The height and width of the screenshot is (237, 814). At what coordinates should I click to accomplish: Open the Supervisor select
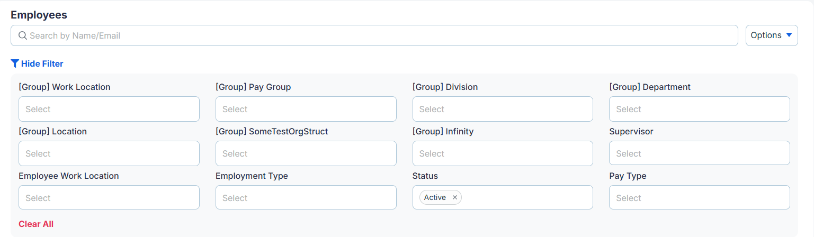click(x=700, y=153)
